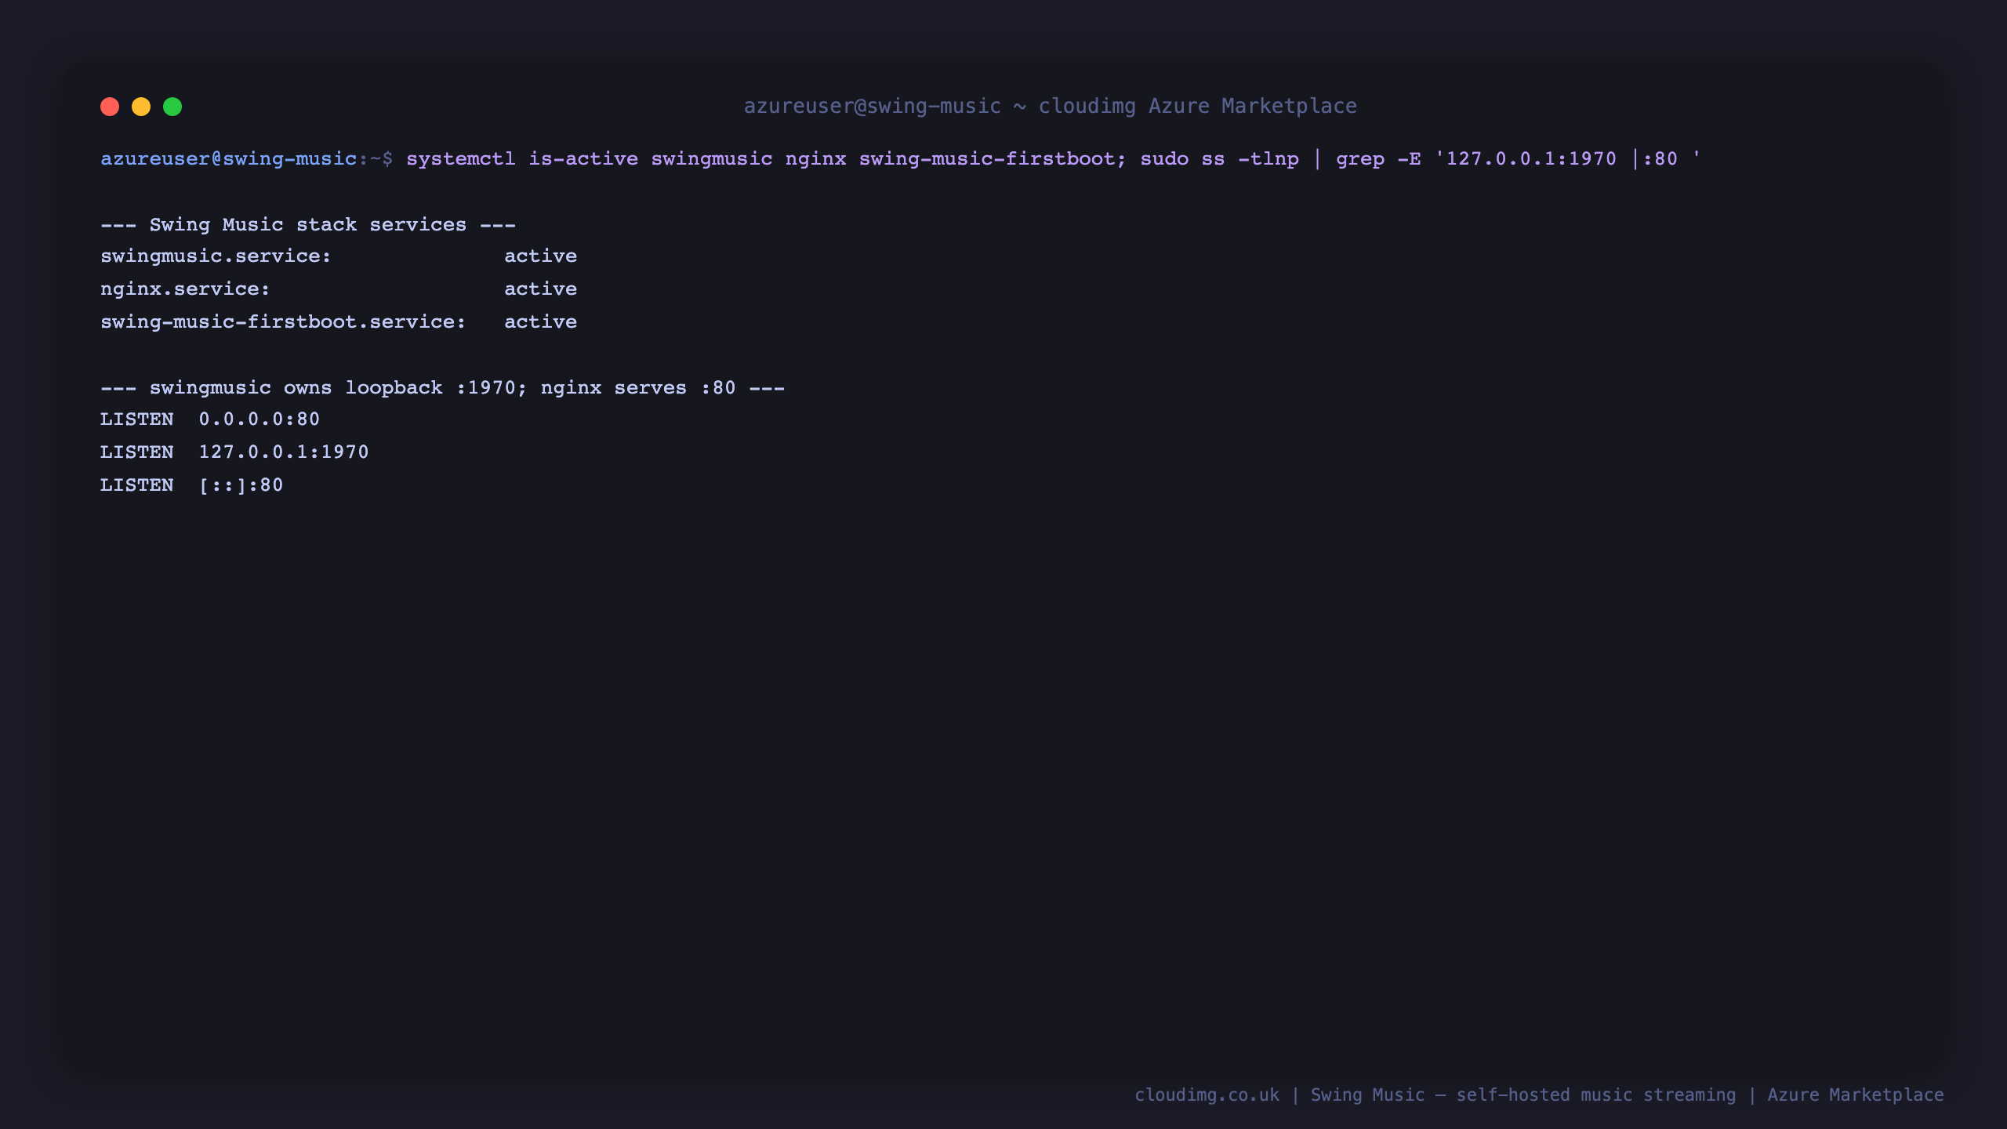Click 'Swing Music — self-hosted music streaming' footer text
Screen dimensions: 2007x1129
tap(1523, 1095)
